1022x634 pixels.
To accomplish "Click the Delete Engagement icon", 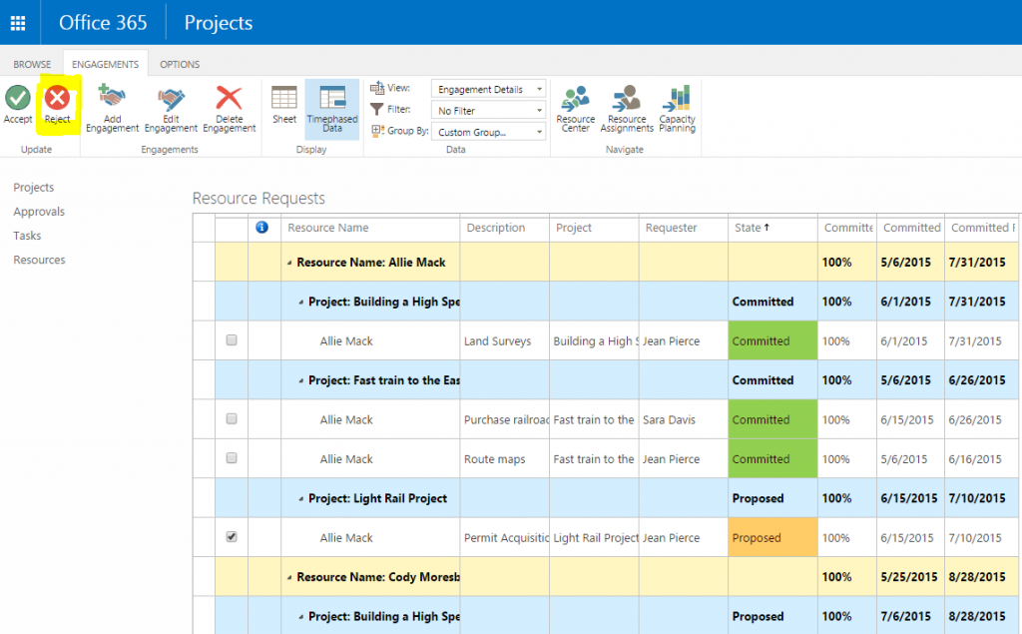I will click(230, 98).
